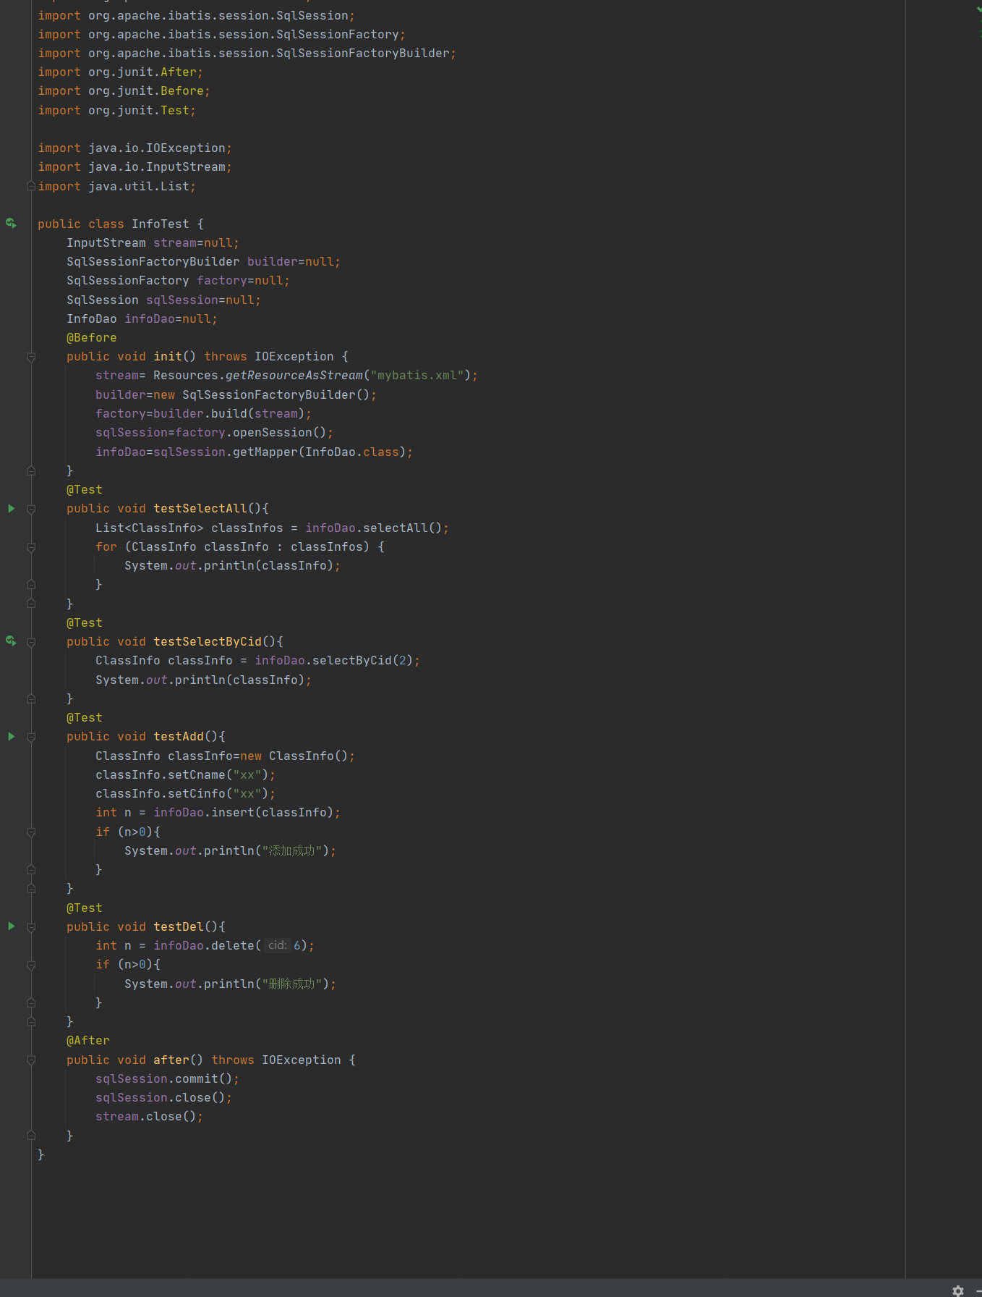
Task: Click import org.junit.After line
Action: click(120, 72)
